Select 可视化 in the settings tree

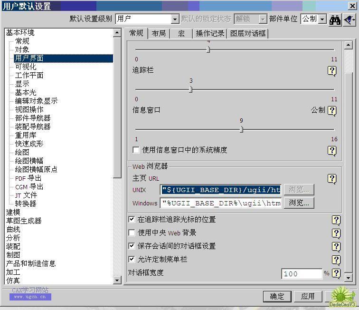coord(26,67)
